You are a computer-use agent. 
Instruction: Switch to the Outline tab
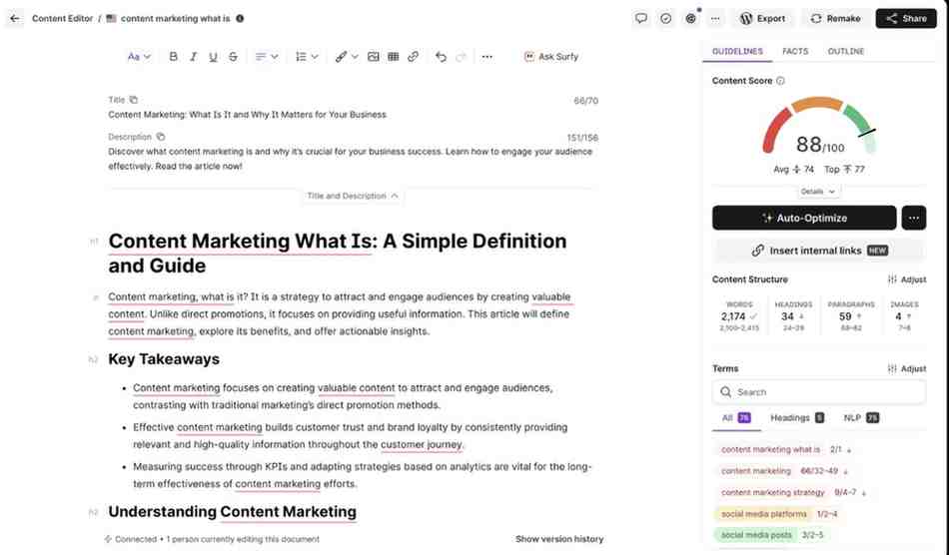point(845,51)
